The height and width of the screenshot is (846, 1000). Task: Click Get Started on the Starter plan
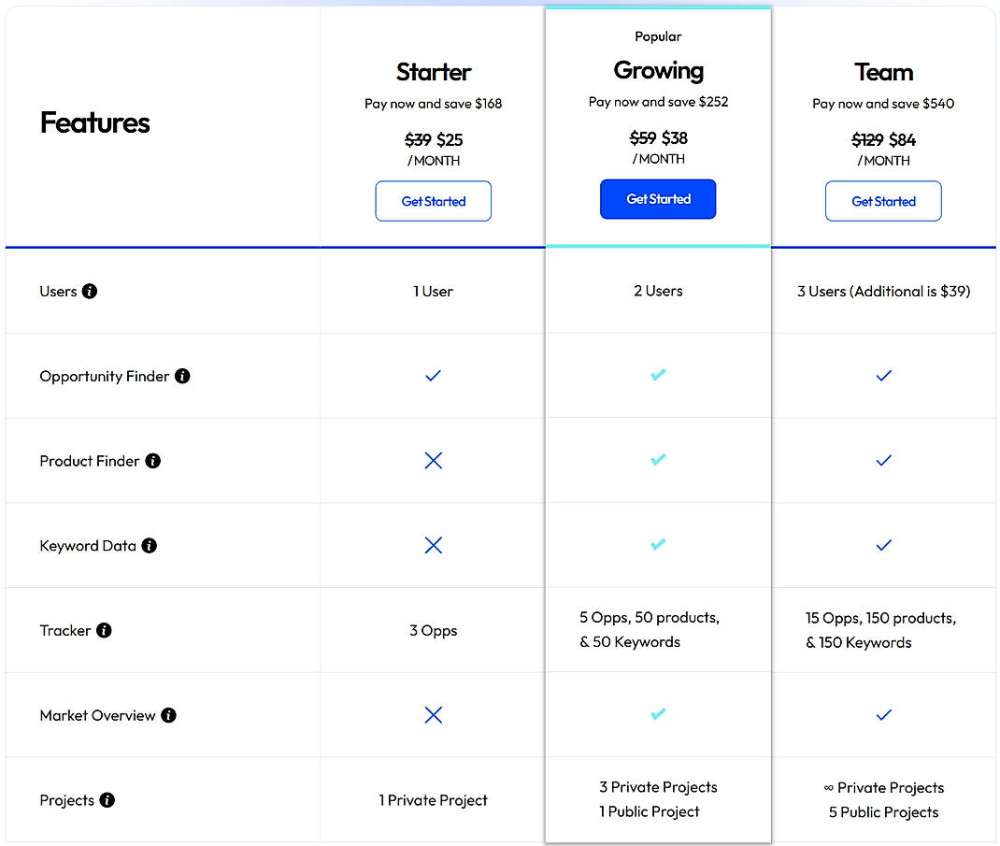click(433, 200)
